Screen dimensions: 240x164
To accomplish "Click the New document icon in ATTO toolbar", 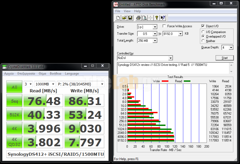I will point(118,18).
